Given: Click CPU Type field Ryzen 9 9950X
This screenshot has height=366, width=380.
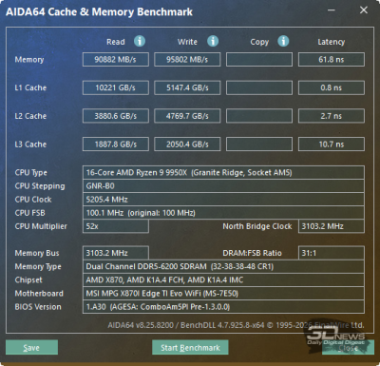Looking at the screenshot, I should (x=223, y=173).
